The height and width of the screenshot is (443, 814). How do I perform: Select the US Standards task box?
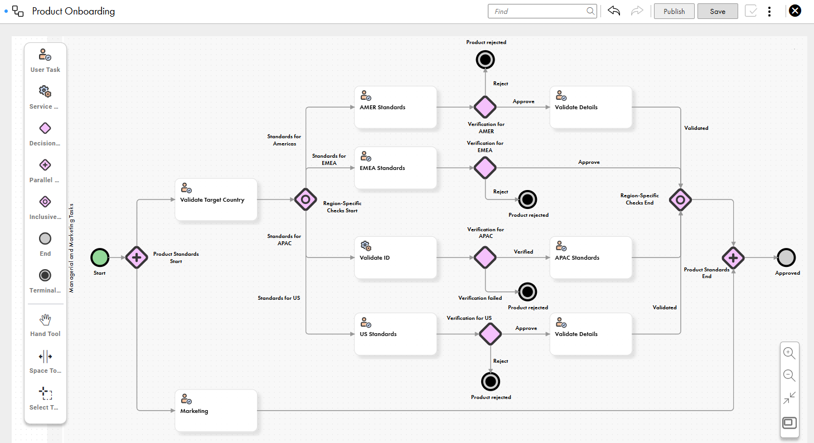point(395,334)
